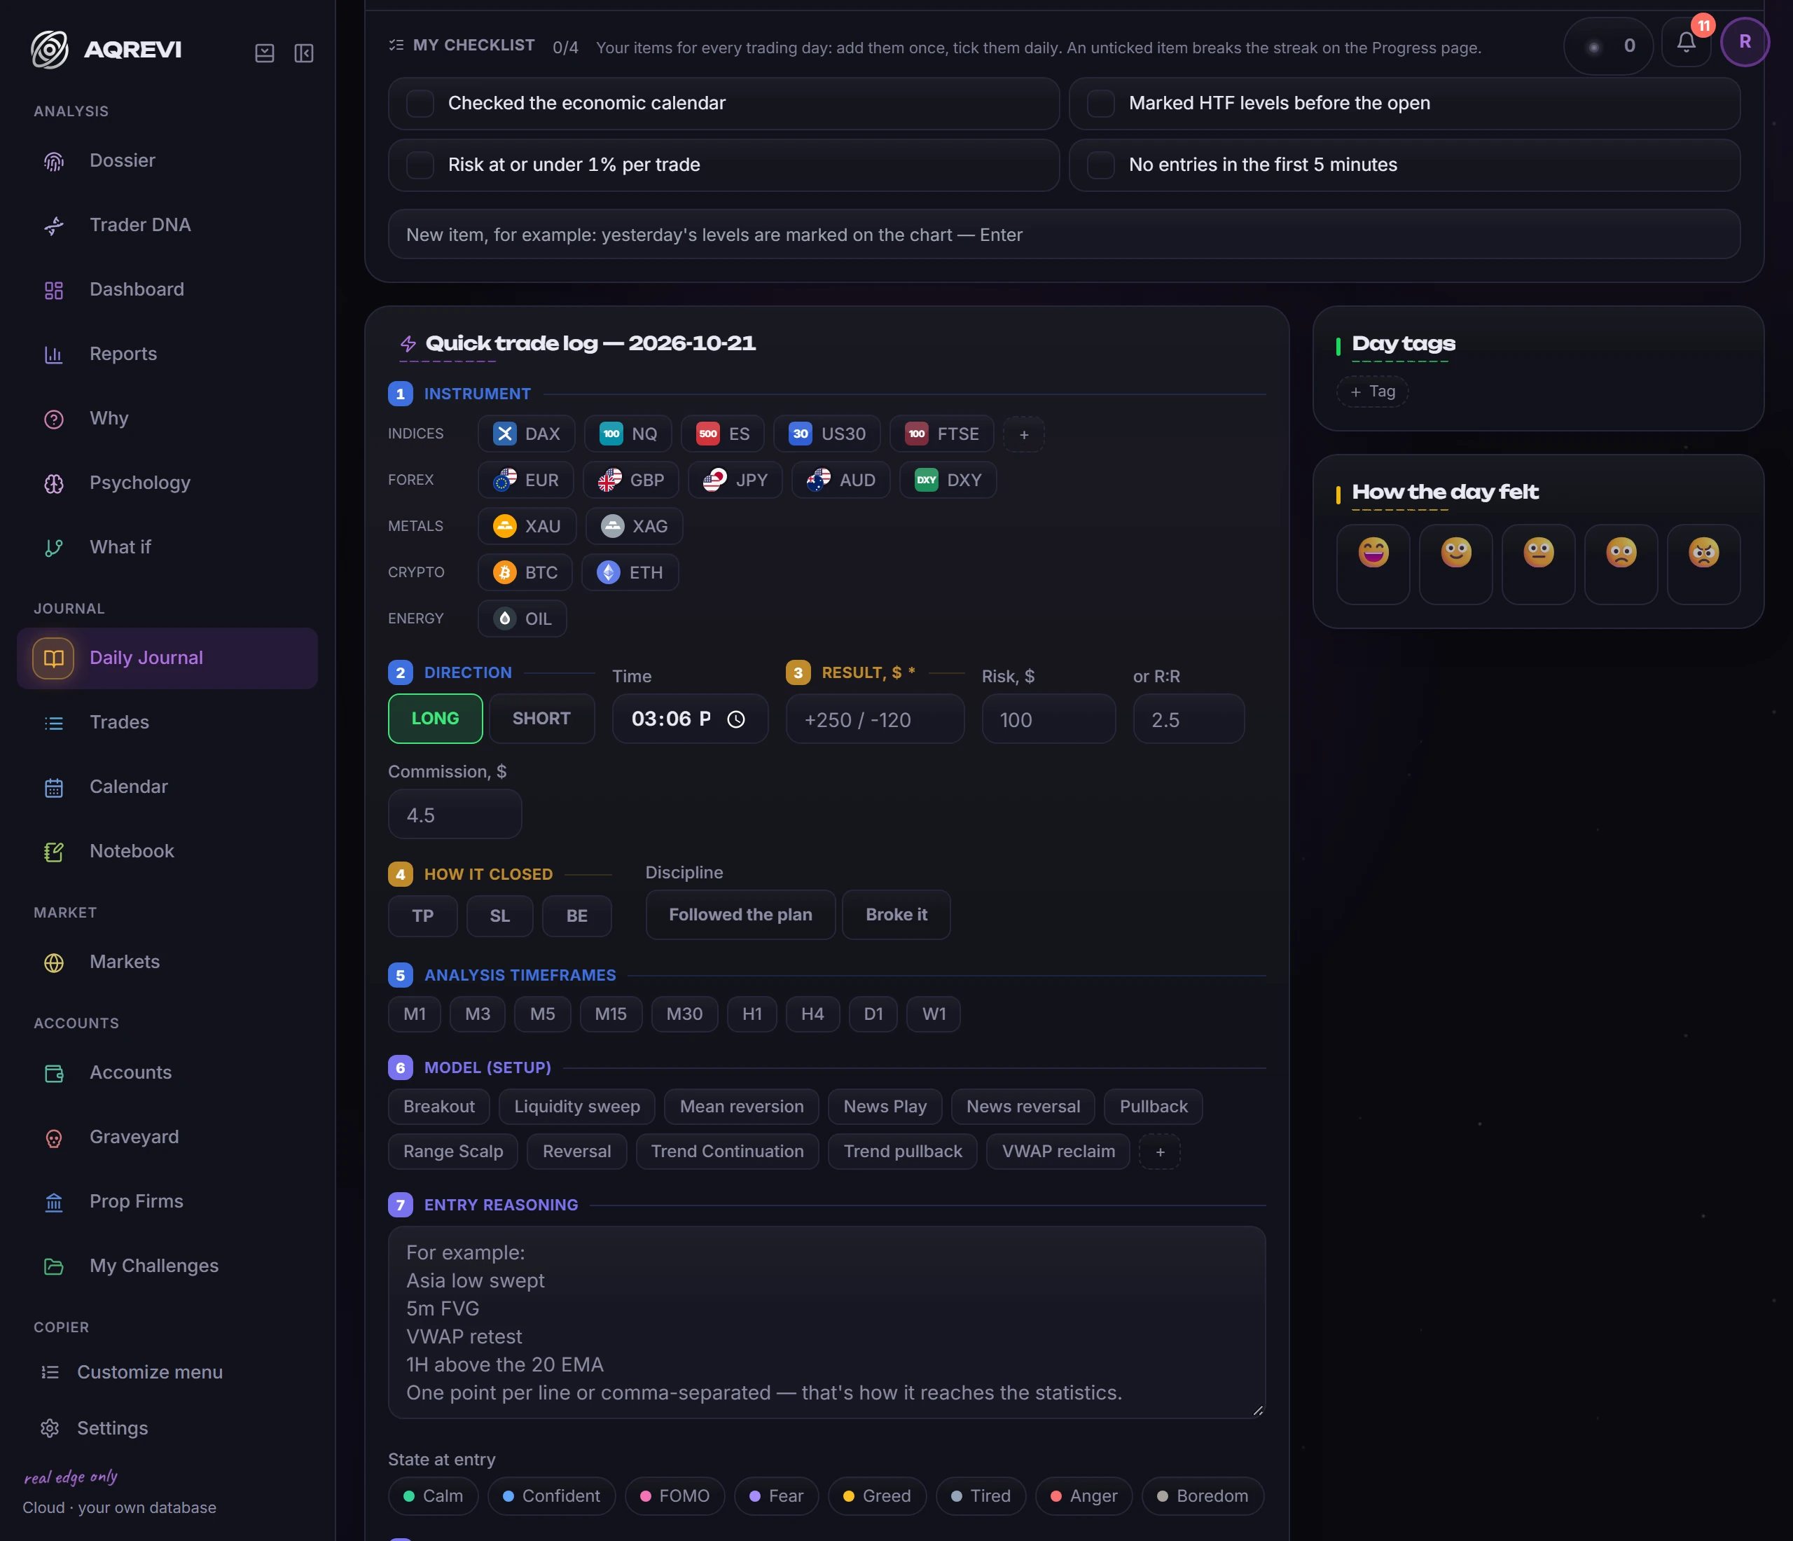Select the XAU gold instrument

526,526
